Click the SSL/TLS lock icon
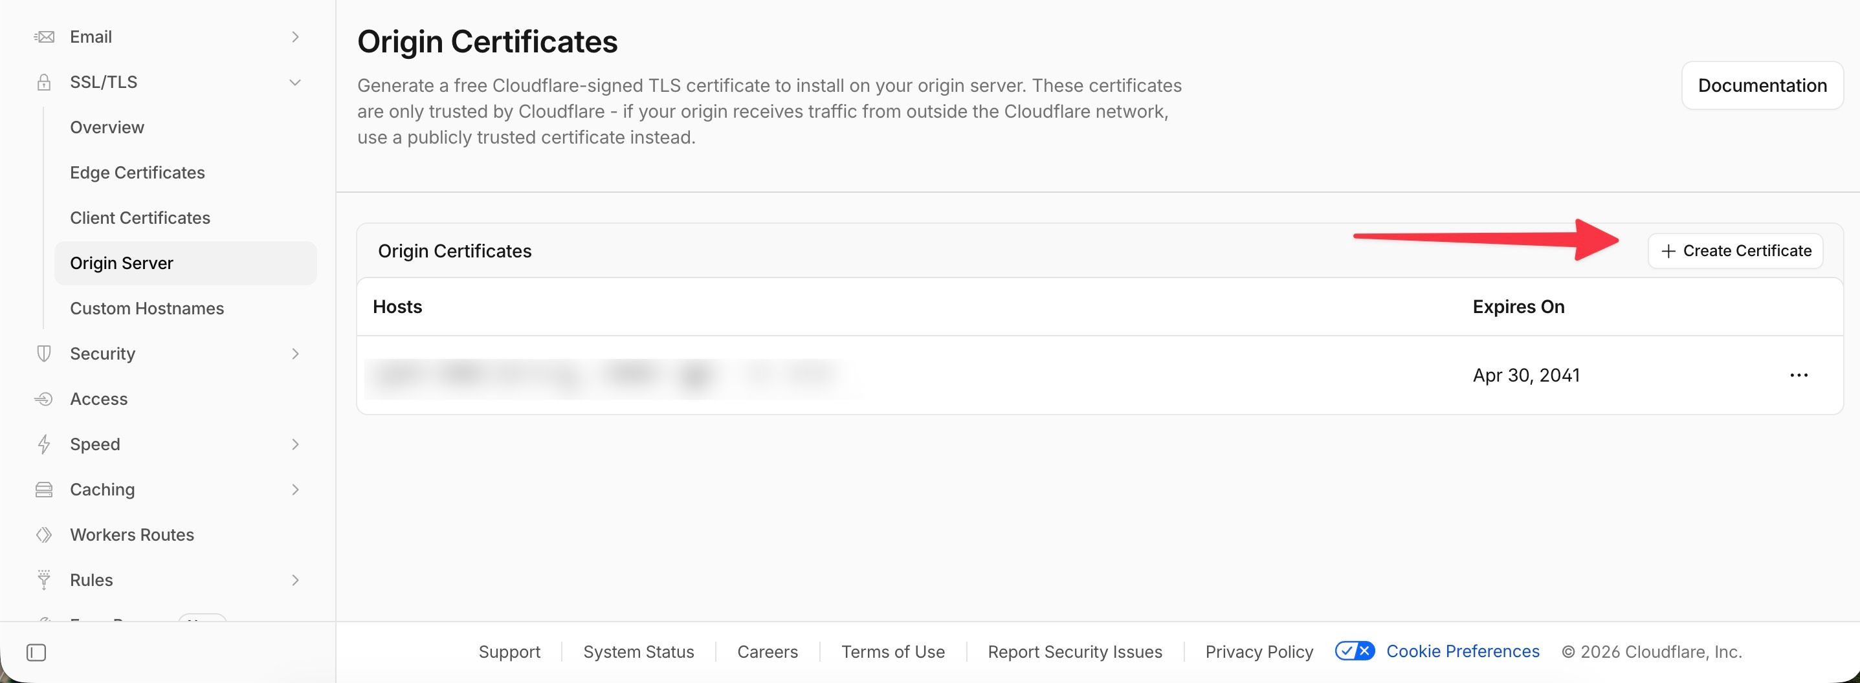This screenshot has height=683, width=1860. [44, 82]
